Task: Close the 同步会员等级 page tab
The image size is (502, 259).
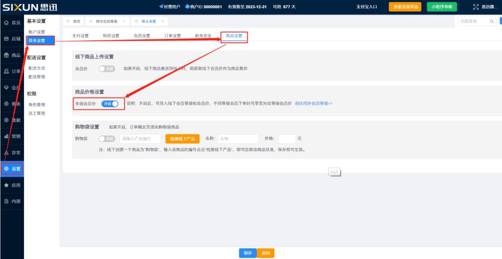Action: [x=124, y=21]
